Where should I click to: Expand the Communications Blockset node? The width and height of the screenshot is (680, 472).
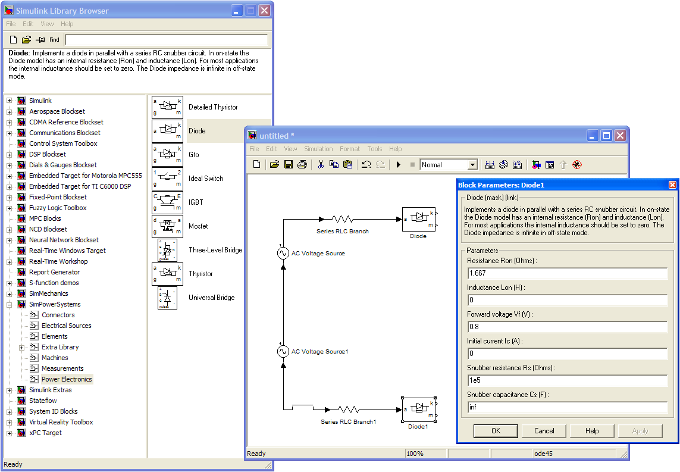[9, 133]
